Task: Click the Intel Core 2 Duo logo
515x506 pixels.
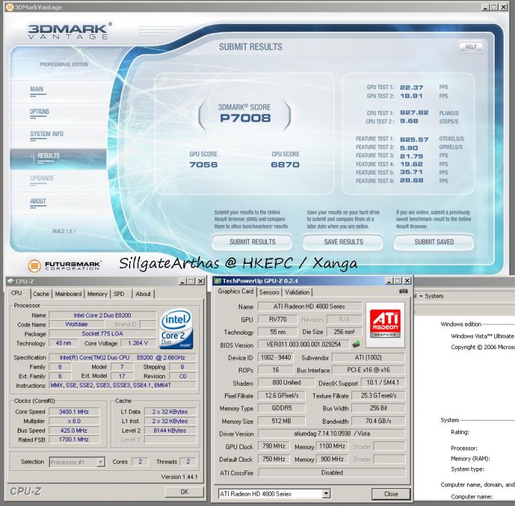Action: point(176,328)
